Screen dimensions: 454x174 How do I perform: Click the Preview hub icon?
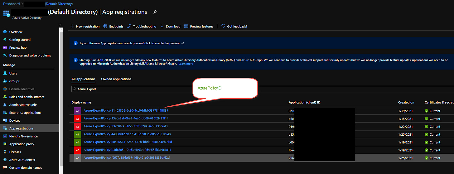point(5,47)
